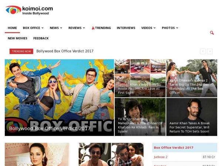Click the koimoi.com site name text
The width and height of the screenshot is (222, 166).
click(x=37, y=8)
